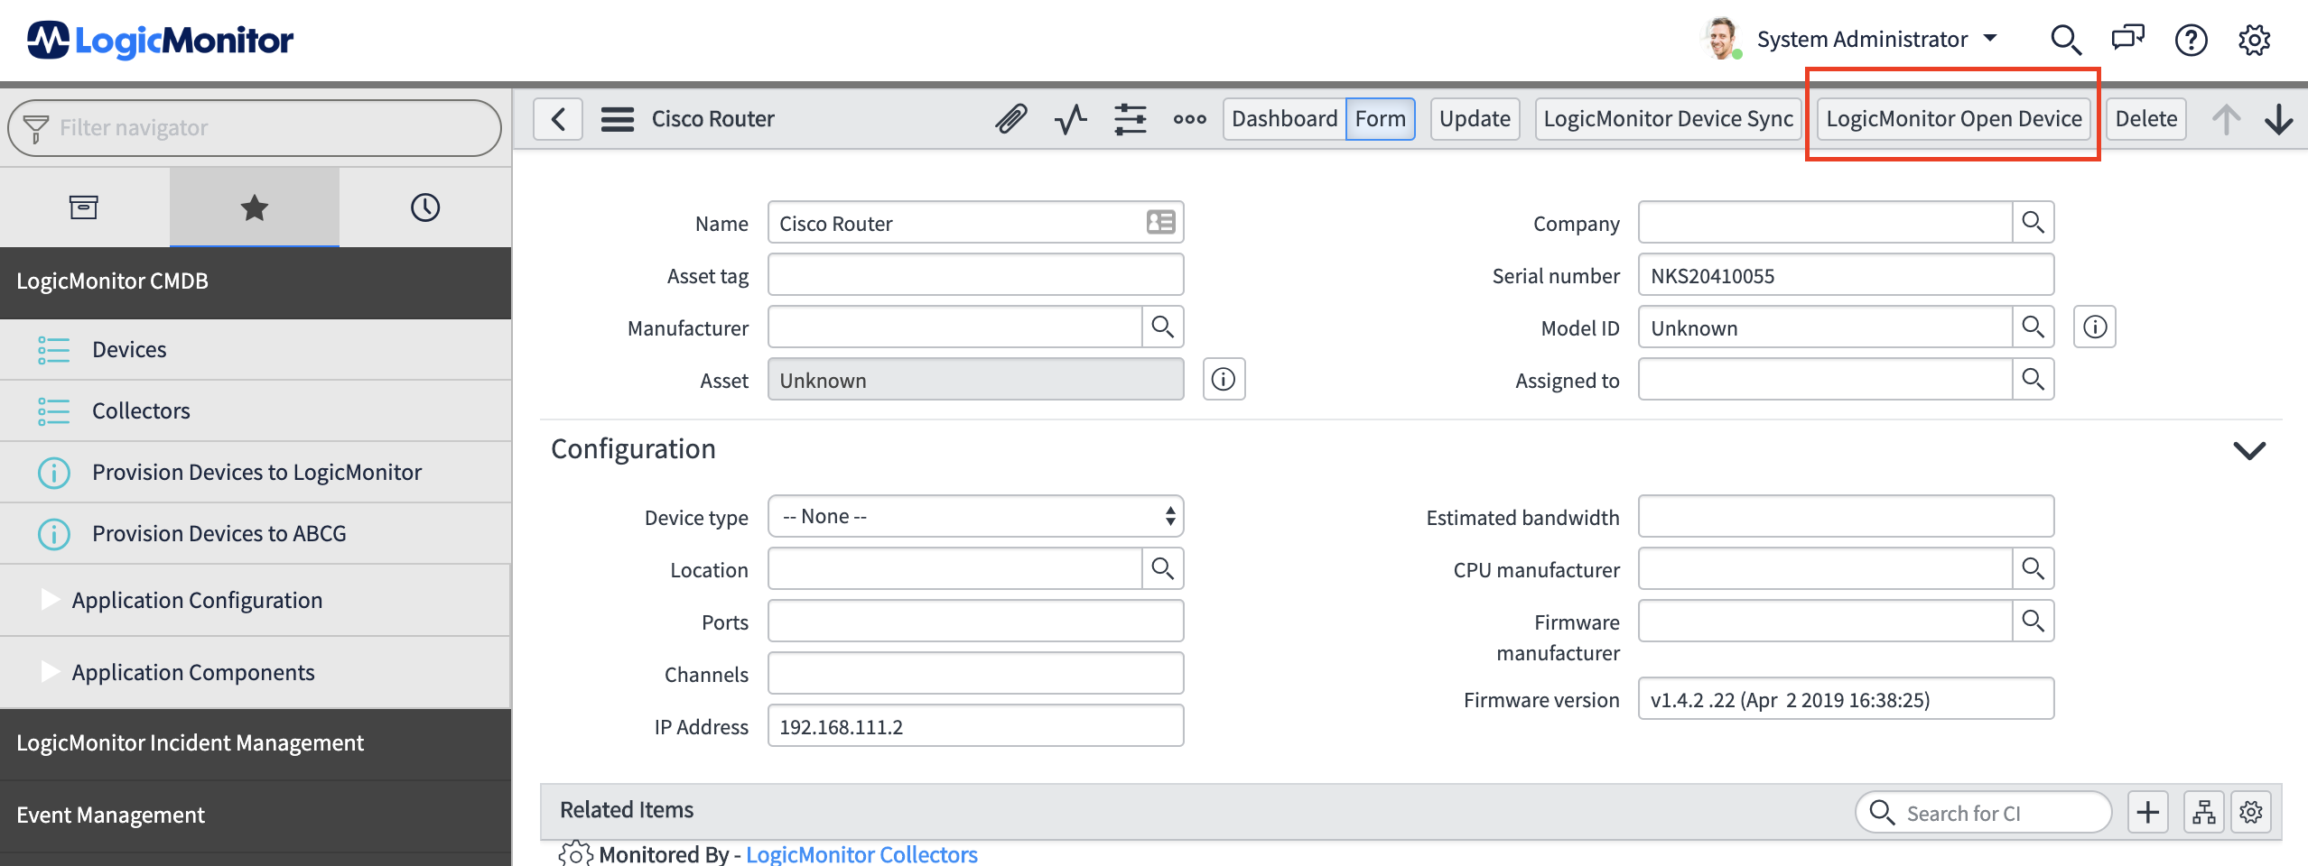Click the Monitored By relationship gear icon

pyautogui.click(x=576, y=853)
